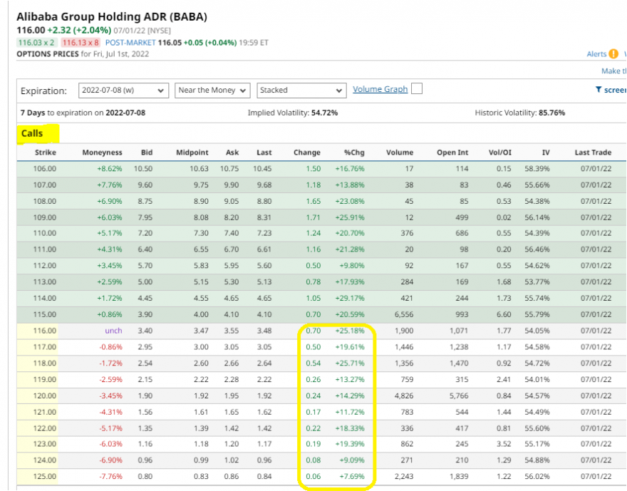Click the highlighted Calls section heading
Image resolution: width=627 pixels, height=491 pixels.
(32, 133)
